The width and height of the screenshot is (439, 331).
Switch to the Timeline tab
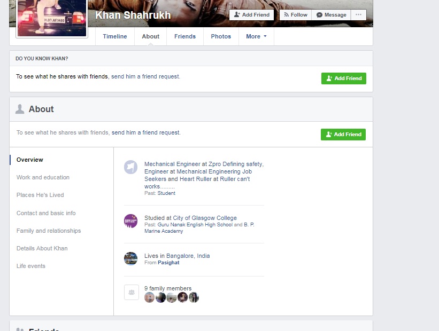tap(115, 36)
